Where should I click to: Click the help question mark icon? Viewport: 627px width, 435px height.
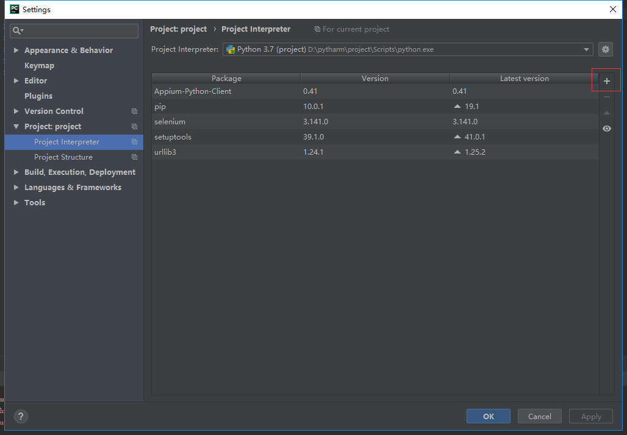21,416
